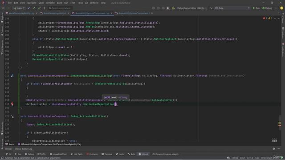The image size is (285, 160).
Task: Click the caret position 219:65 indicator
Action: coord(235,158)
